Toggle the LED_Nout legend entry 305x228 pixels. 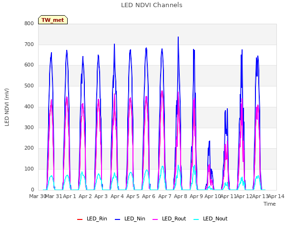[x=211, y=219]
